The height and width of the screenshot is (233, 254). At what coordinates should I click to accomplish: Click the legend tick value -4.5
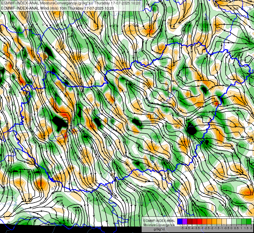[x=187, y=228]
